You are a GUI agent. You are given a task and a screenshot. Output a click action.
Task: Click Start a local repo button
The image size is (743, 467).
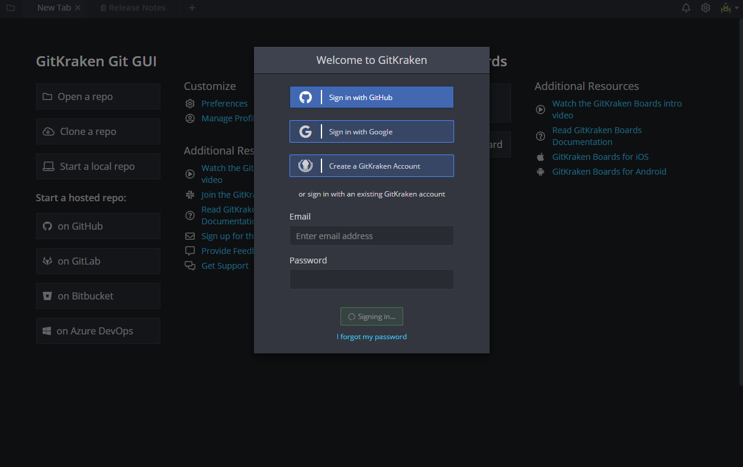pyautogui.click(x=98, y=166)
